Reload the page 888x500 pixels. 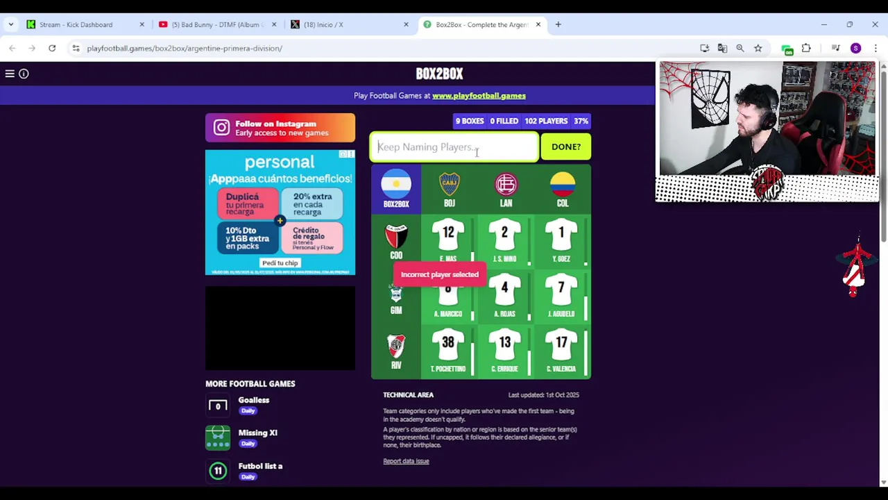(52, 48)
